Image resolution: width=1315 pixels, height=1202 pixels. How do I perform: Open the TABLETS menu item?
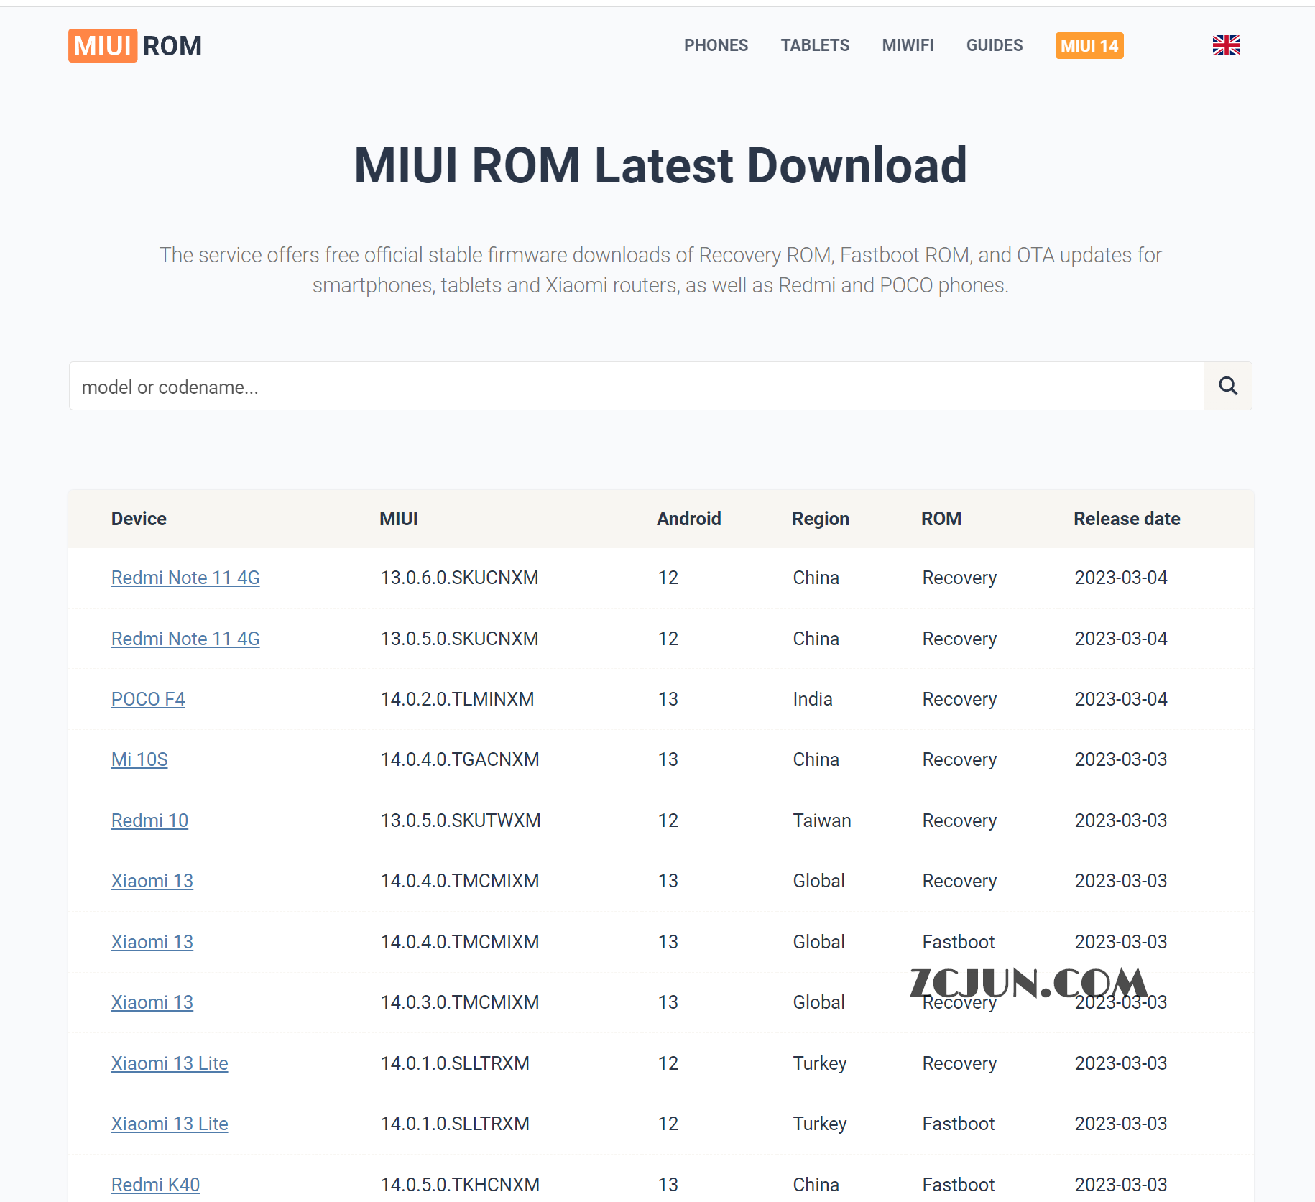(814, 45)
